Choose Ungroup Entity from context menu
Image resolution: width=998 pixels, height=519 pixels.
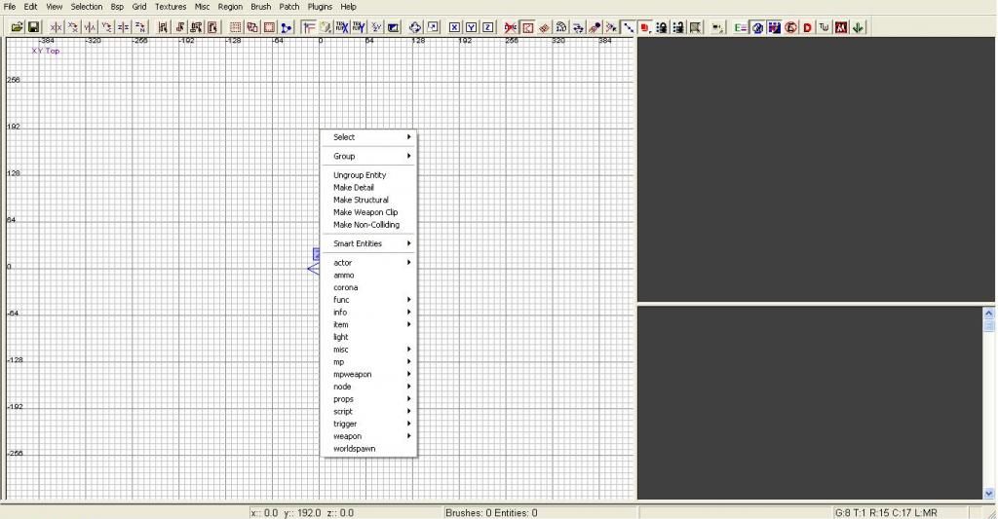pyautogui.click(x=368, y=175)
